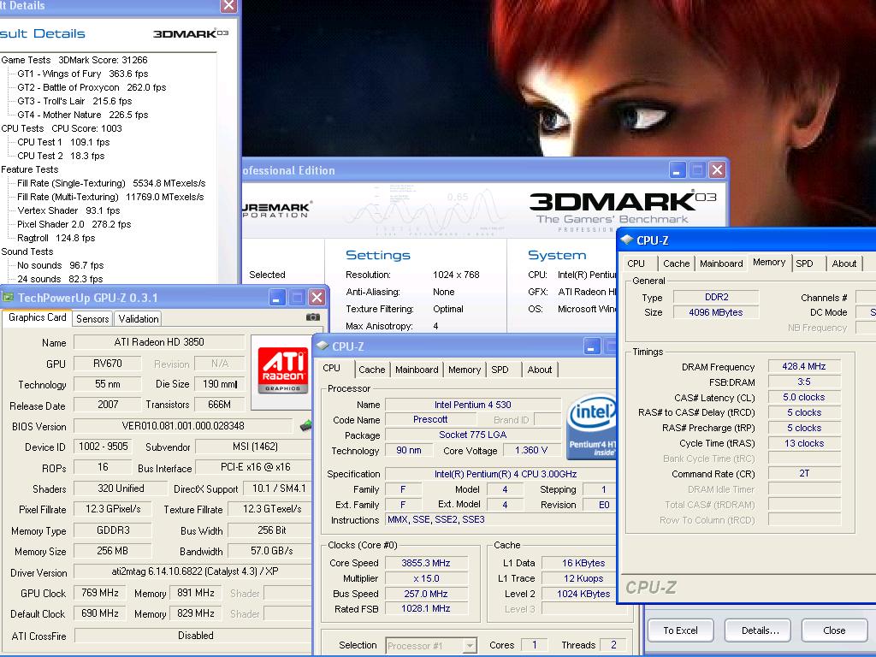Select the Pixel Shader 2.0 result row
This screenshot has height=657, width=876.
point(74,224)
